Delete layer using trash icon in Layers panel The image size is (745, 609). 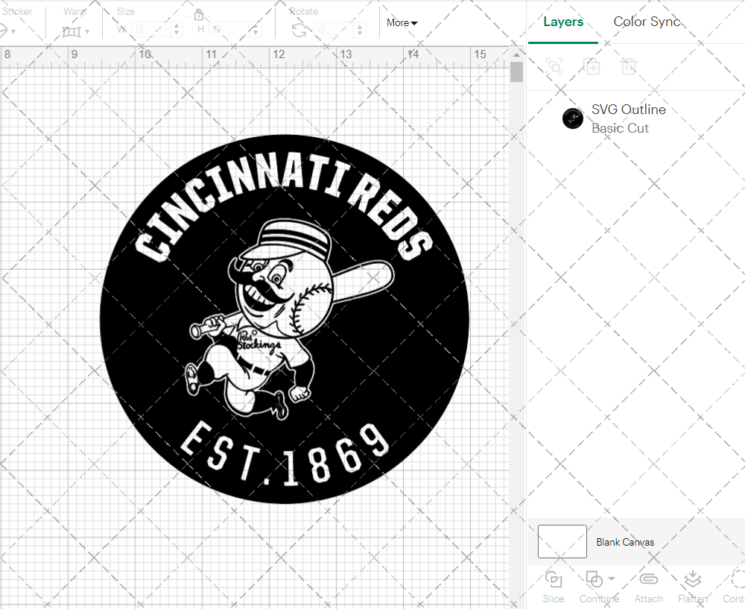[x=630, y=66]
